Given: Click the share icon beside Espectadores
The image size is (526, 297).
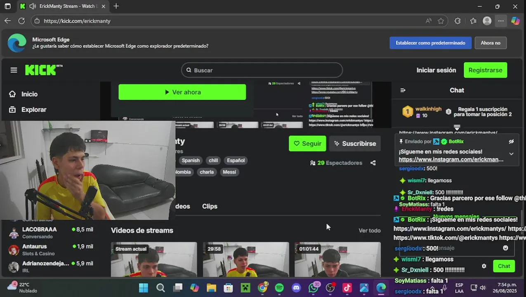Looking at the screenshot, I should pos(373,163).
